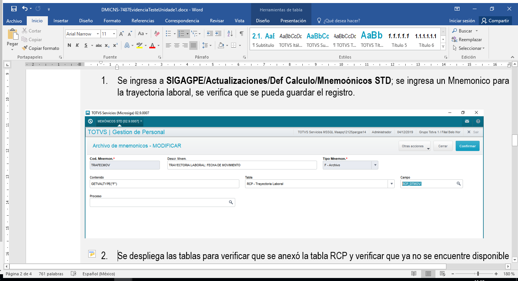Apply the red font color
Screen dimensions: 518x281
(x=152, y=45)
